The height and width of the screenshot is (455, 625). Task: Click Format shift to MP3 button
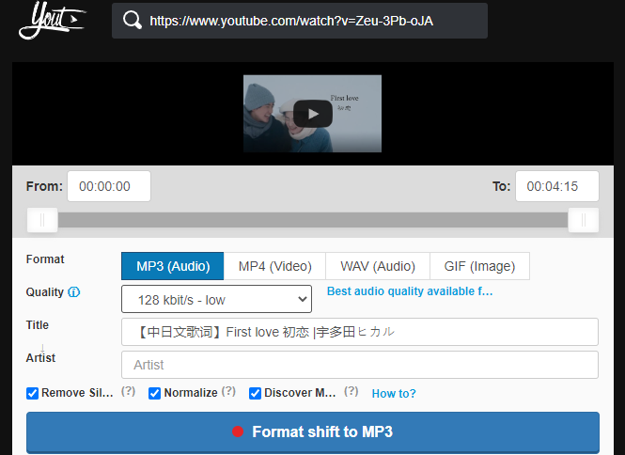tap(313, 432)
